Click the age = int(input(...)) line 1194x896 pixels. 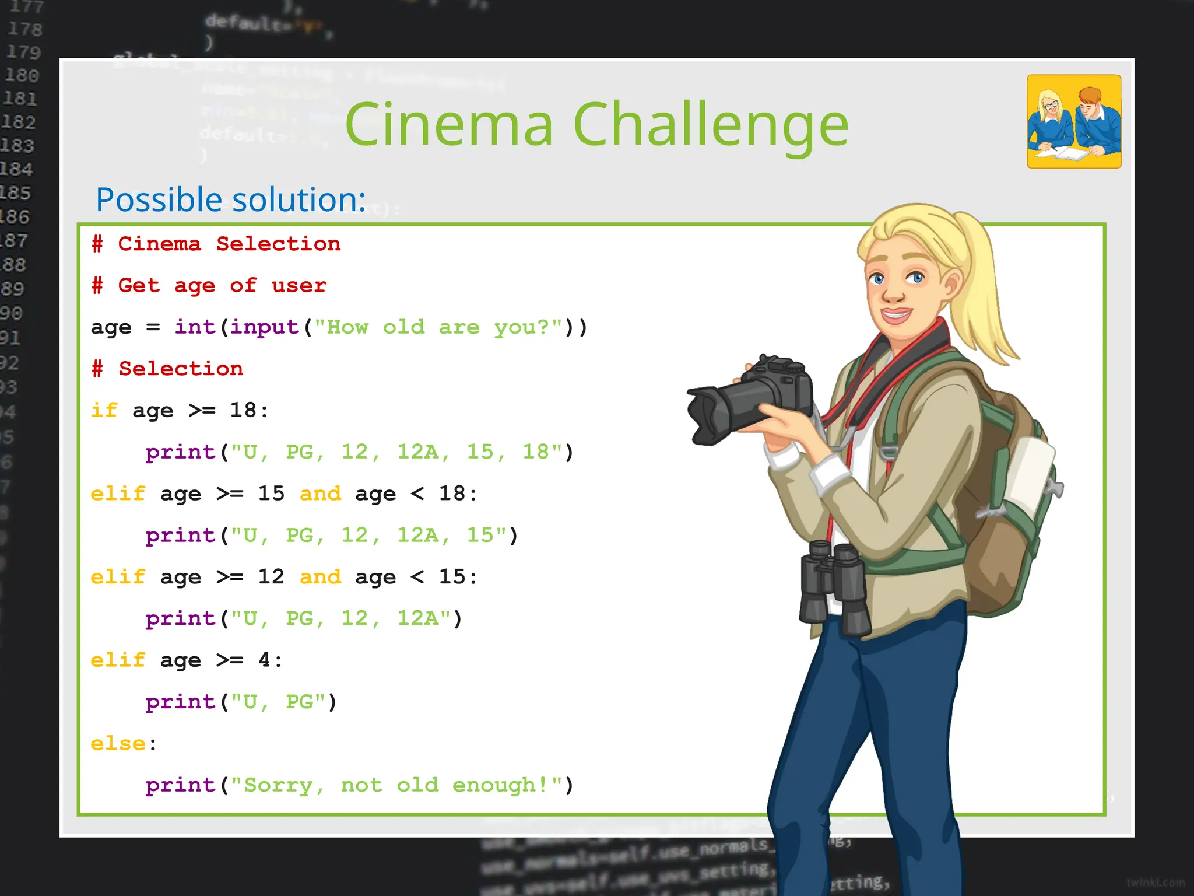[x=339, y=327]
